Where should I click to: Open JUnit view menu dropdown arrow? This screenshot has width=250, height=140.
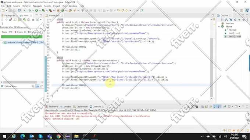[41, 20]
